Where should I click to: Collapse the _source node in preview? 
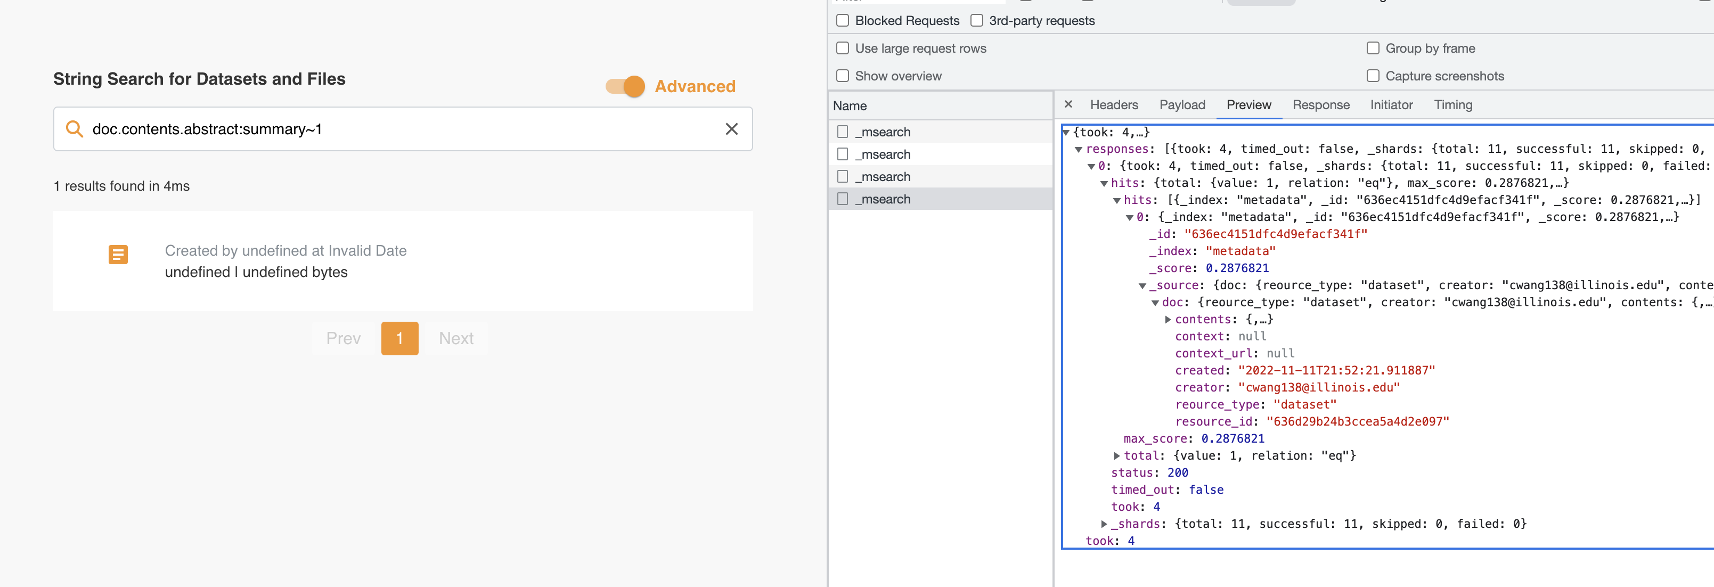point(1142,286)
